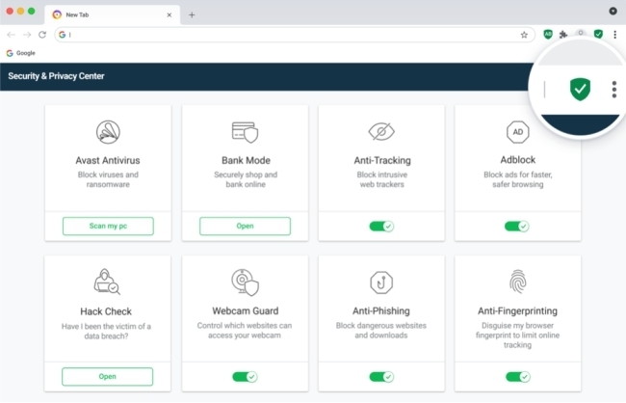Click the Anti-Tracking crossed-eye icon
The image size is (626, 403).
click(x=381, y=132)
